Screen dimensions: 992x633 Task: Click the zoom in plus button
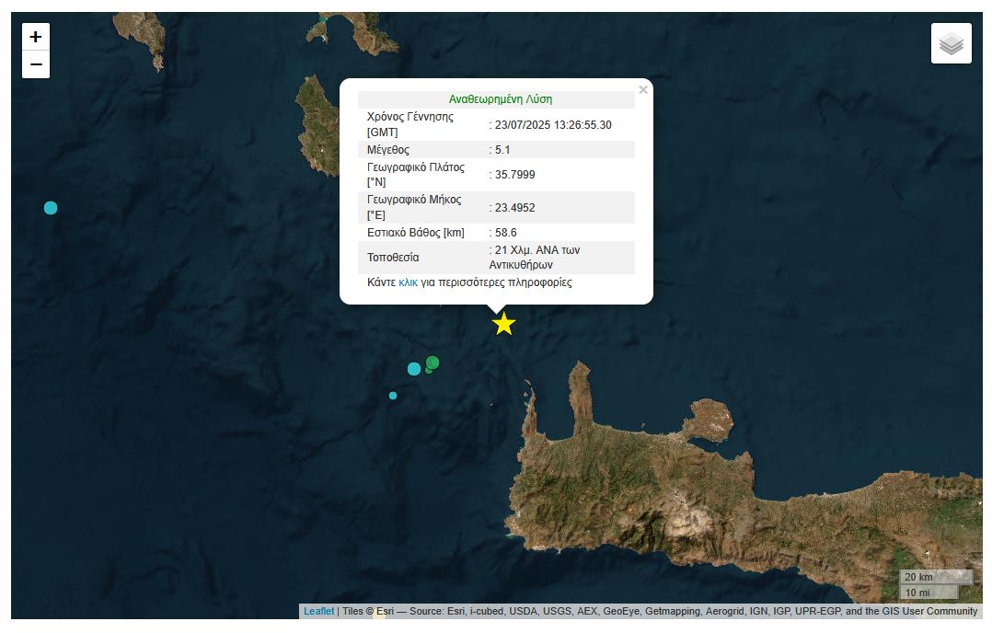[x=36, y=37]
